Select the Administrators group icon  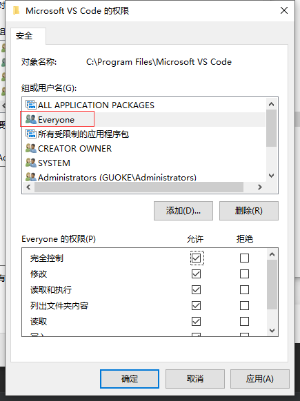tap(31, 177)
